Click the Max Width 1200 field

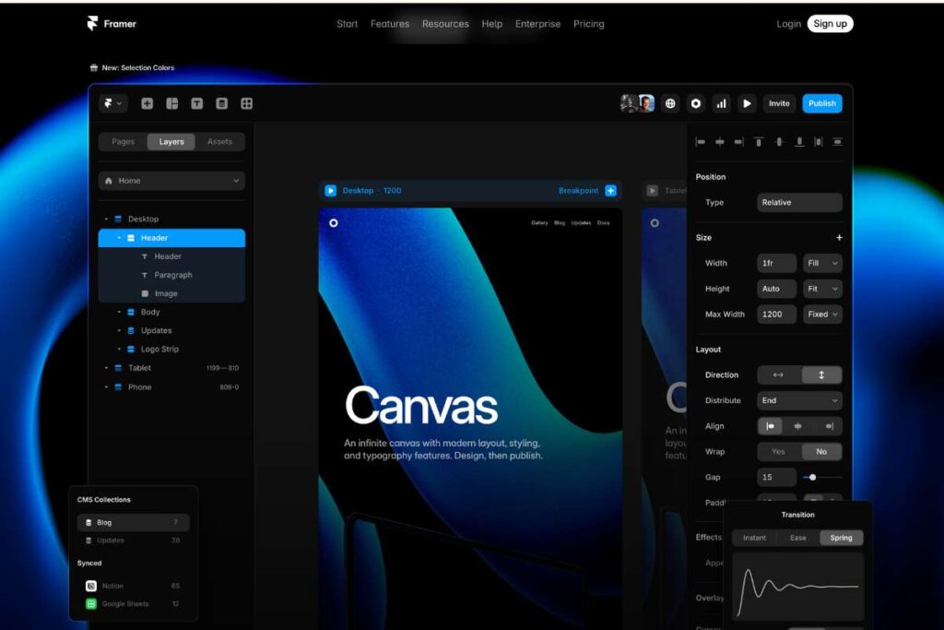click(776, 315)
